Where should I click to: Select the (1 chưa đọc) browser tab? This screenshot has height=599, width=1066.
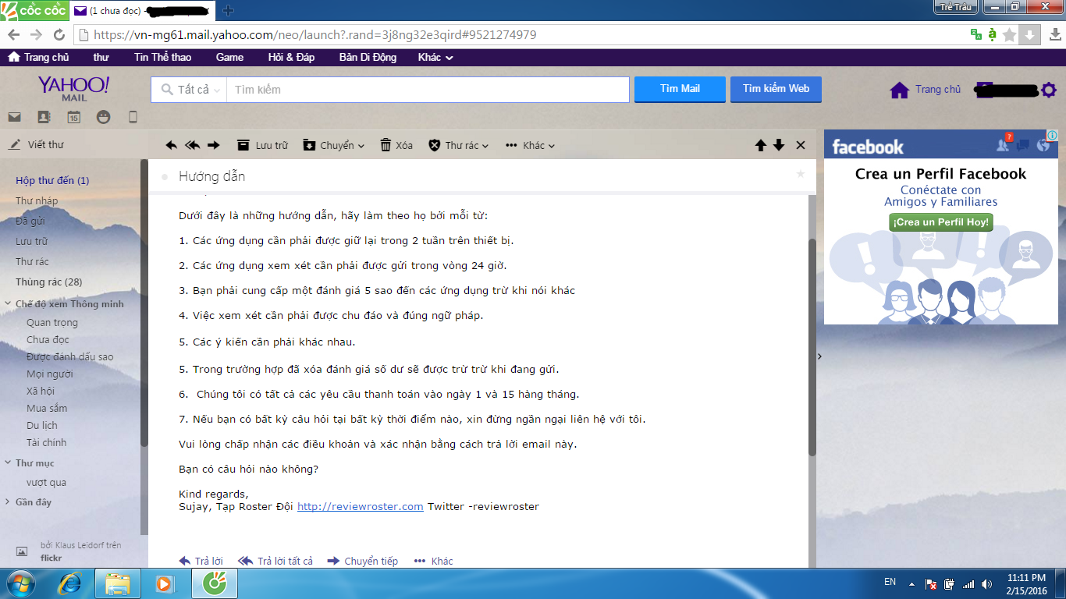click(144, 11)
